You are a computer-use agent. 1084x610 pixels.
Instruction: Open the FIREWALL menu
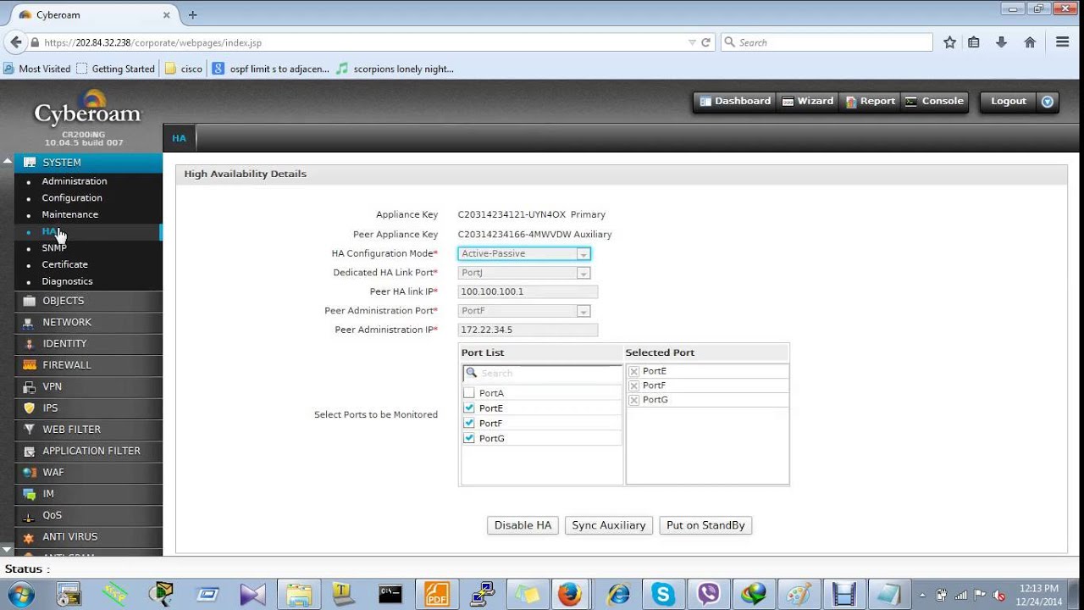coord(88,365)
